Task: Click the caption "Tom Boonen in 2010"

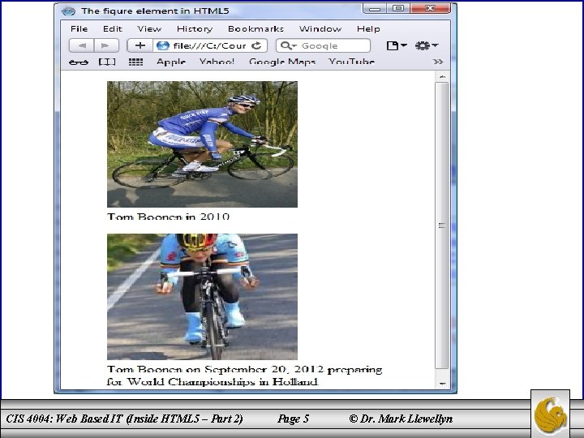Action: (169, 217)
